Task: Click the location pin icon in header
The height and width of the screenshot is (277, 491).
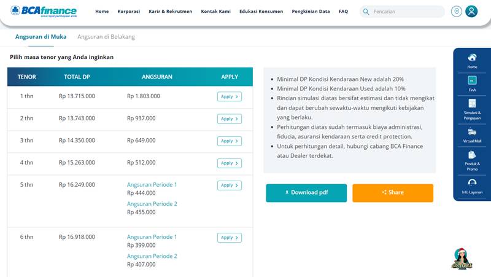Action: coord(456,12)
